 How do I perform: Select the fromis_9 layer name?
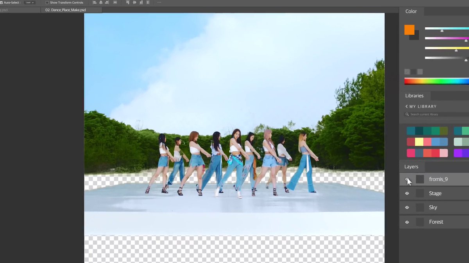[x=438, y=179]
